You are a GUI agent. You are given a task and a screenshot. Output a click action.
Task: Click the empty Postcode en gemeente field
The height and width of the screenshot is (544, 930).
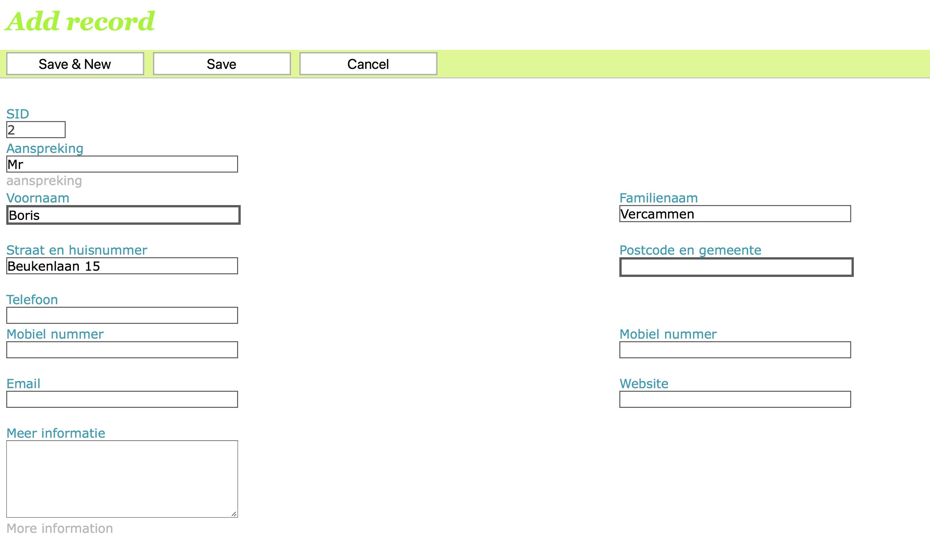pyautogui.click(x=736, y=267)
